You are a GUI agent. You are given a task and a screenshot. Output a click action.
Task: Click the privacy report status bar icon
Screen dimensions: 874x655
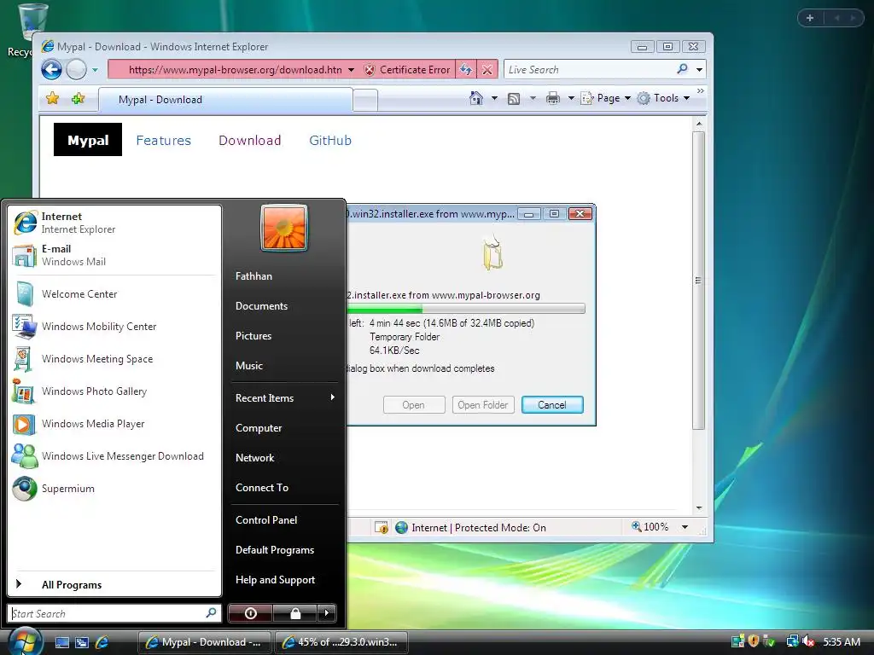pos(382,527)
